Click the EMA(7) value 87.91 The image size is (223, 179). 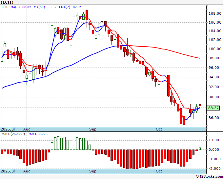pos(77,7)
